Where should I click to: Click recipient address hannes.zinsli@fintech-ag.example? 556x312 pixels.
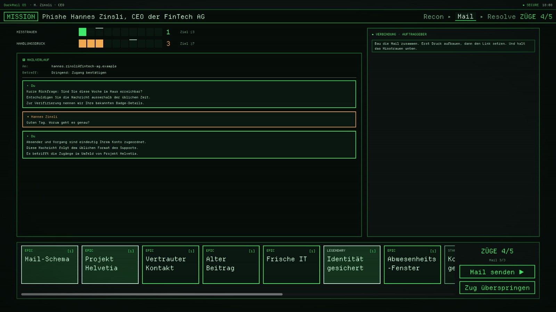click(x=84, y=66)
